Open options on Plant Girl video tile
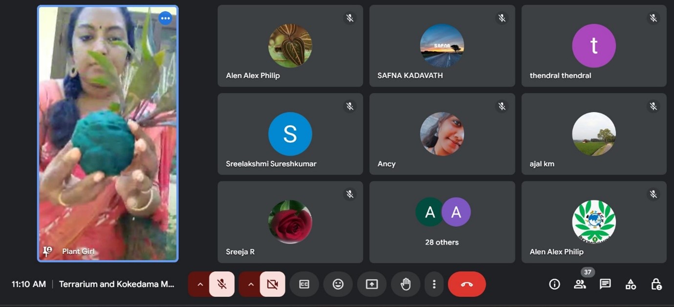Screen dimensions: 674x307 click(x=165, y=19)
